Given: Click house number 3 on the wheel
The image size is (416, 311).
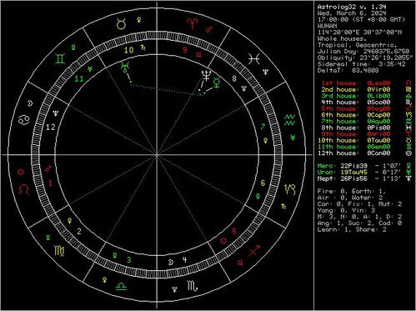Looking at the screenshot, I should (x=129, y=260).
